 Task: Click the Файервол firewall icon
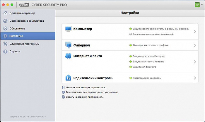68,45
